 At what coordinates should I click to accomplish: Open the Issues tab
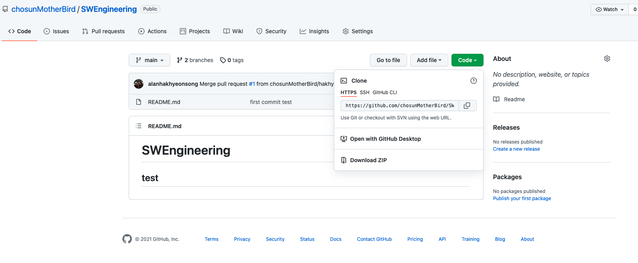pyautogui.click(x=56, y=31)
